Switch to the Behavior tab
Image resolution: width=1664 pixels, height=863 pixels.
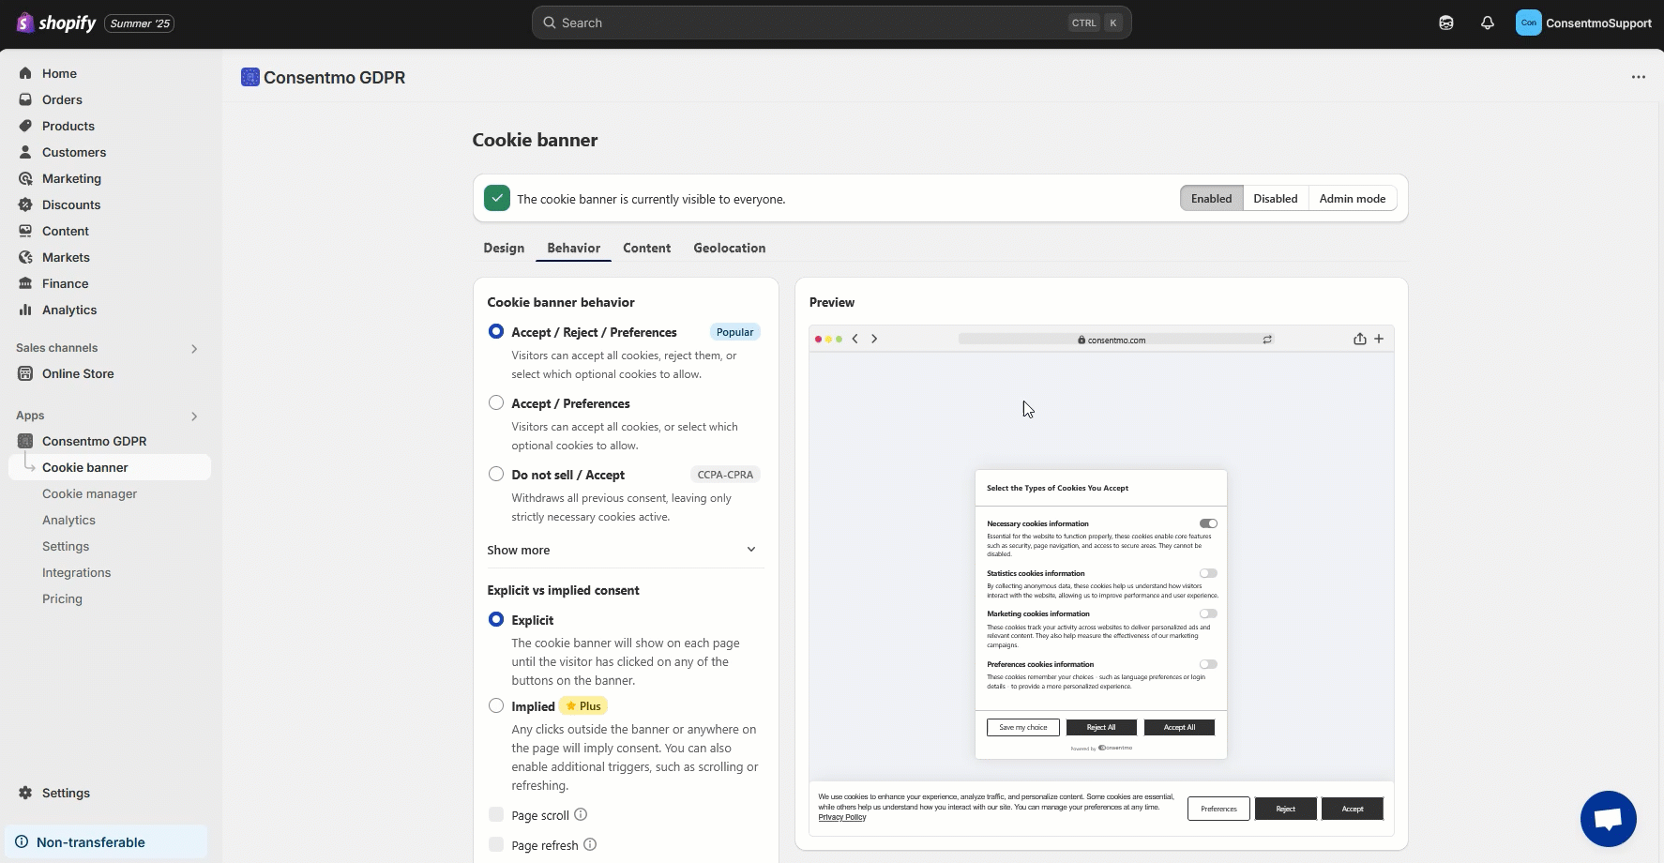574,248
